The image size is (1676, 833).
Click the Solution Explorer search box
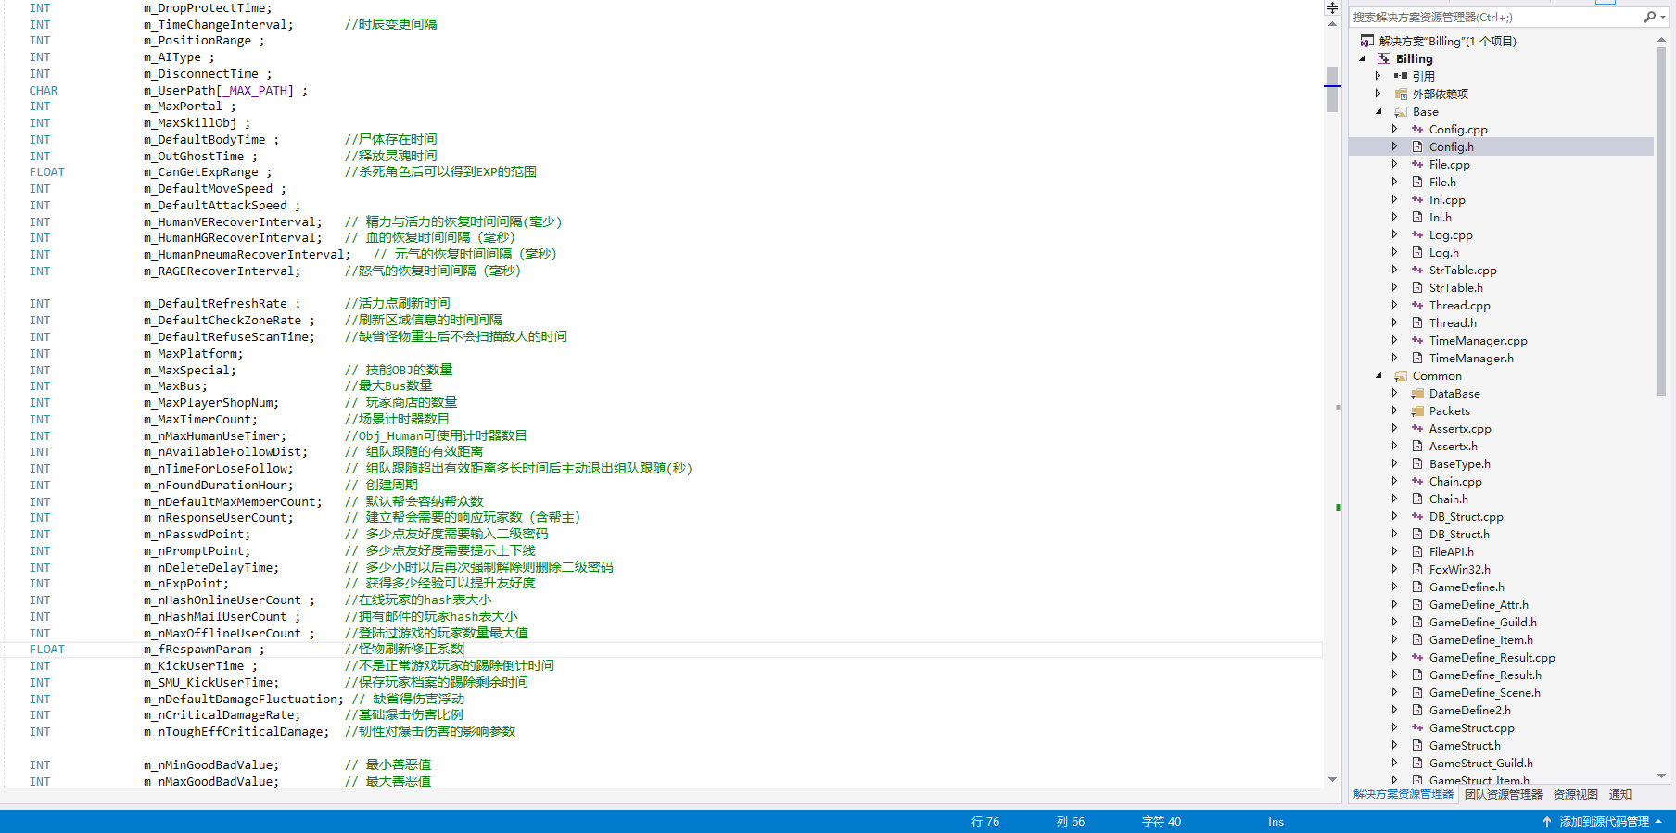[x=1492, y=17]
